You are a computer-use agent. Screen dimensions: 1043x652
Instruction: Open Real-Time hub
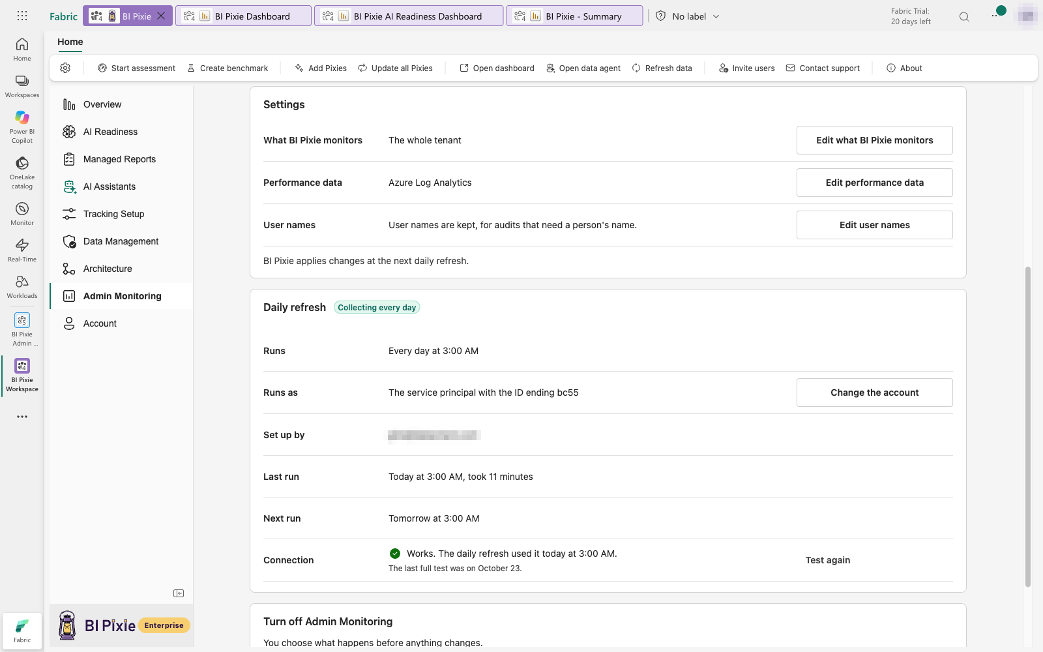pos(22,250)
